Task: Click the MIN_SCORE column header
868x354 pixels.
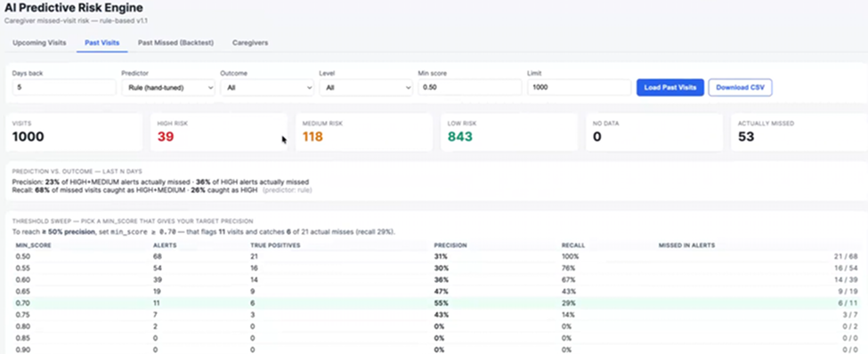Action: click(33, 245)
